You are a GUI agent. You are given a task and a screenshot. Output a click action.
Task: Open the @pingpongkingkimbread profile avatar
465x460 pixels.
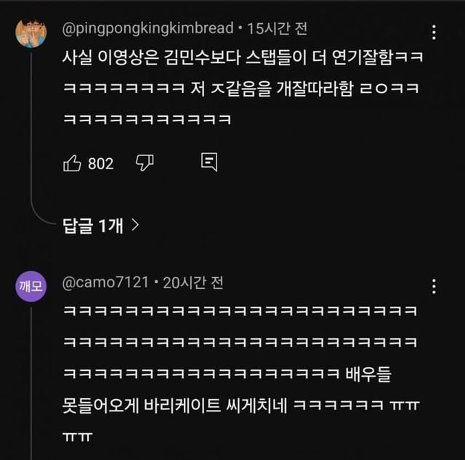31,33
